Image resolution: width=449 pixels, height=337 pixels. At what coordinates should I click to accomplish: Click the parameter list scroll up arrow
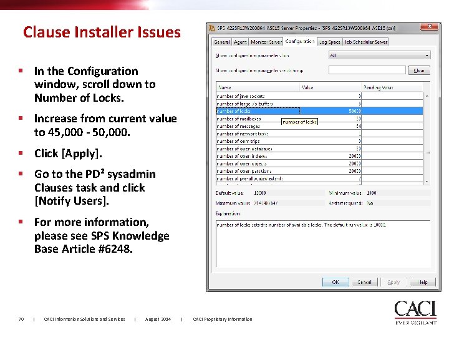pyautogui.click(x=427, y=96)
